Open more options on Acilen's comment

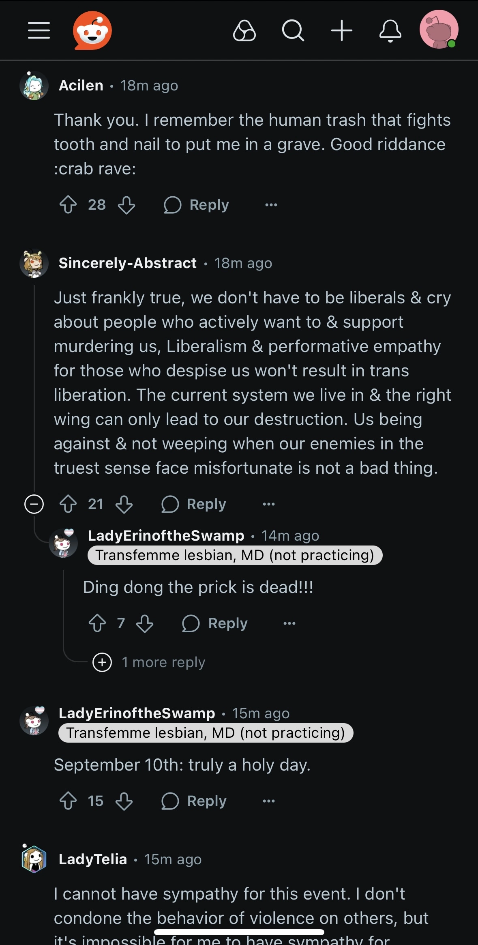(271, 205)
